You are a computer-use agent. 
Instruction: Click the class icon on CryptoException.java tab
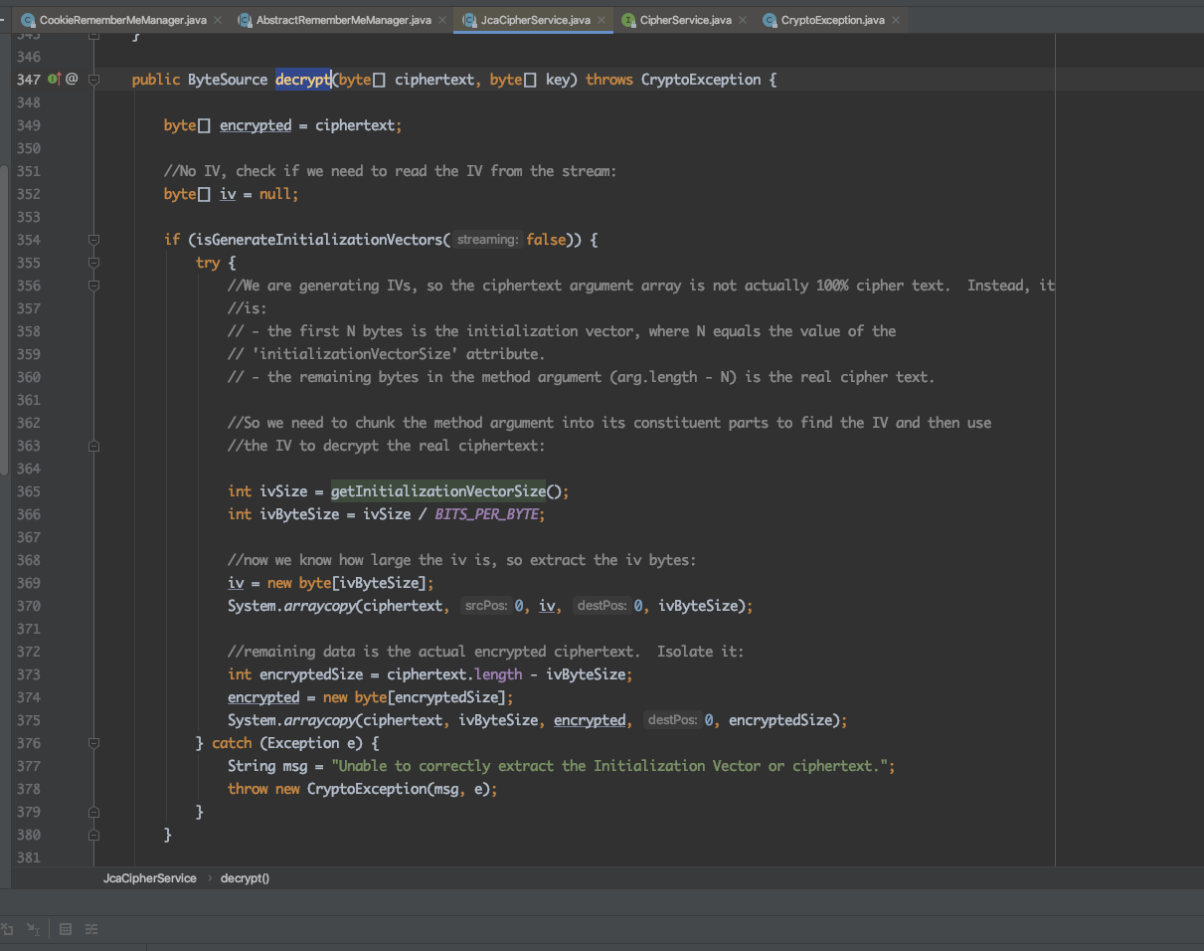(770, 20)
